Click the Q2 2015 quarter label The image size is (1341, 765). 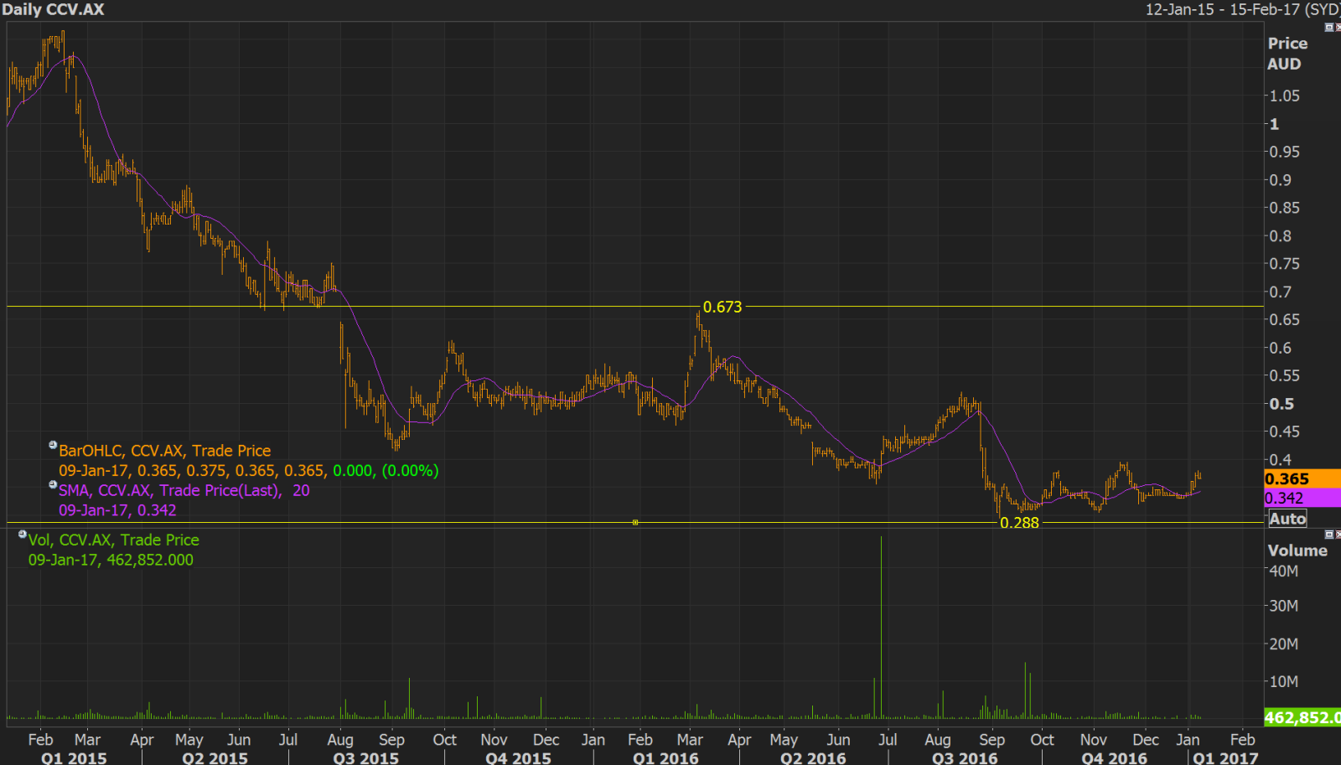pyautogui.click(x=215, y=757)
